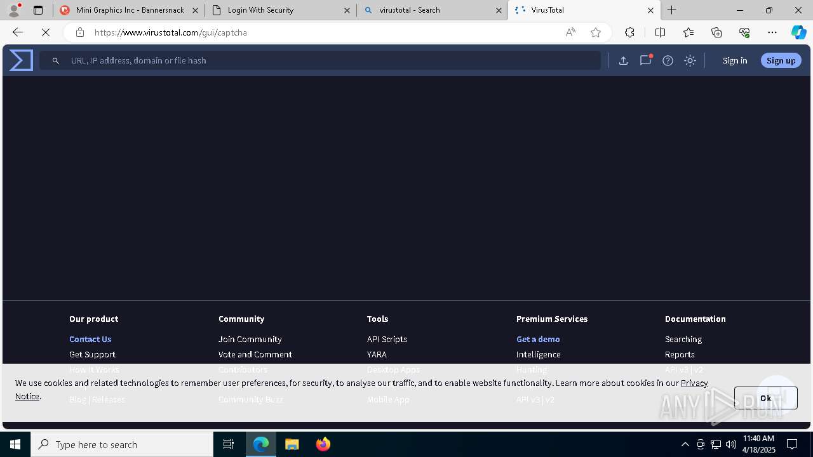This screenshot has width=813, height=457.
Task: Open Windows Start menu
Action: [15, 444]
